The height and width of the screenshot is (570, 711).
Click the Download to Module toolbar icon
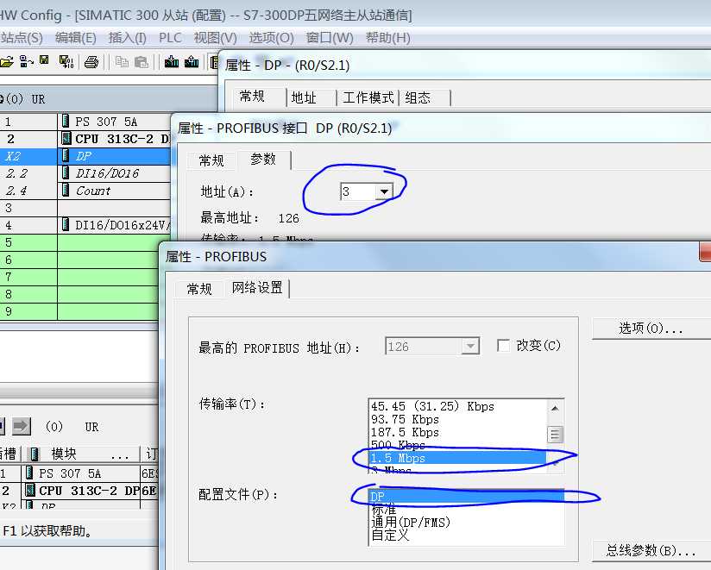point(172,61)
